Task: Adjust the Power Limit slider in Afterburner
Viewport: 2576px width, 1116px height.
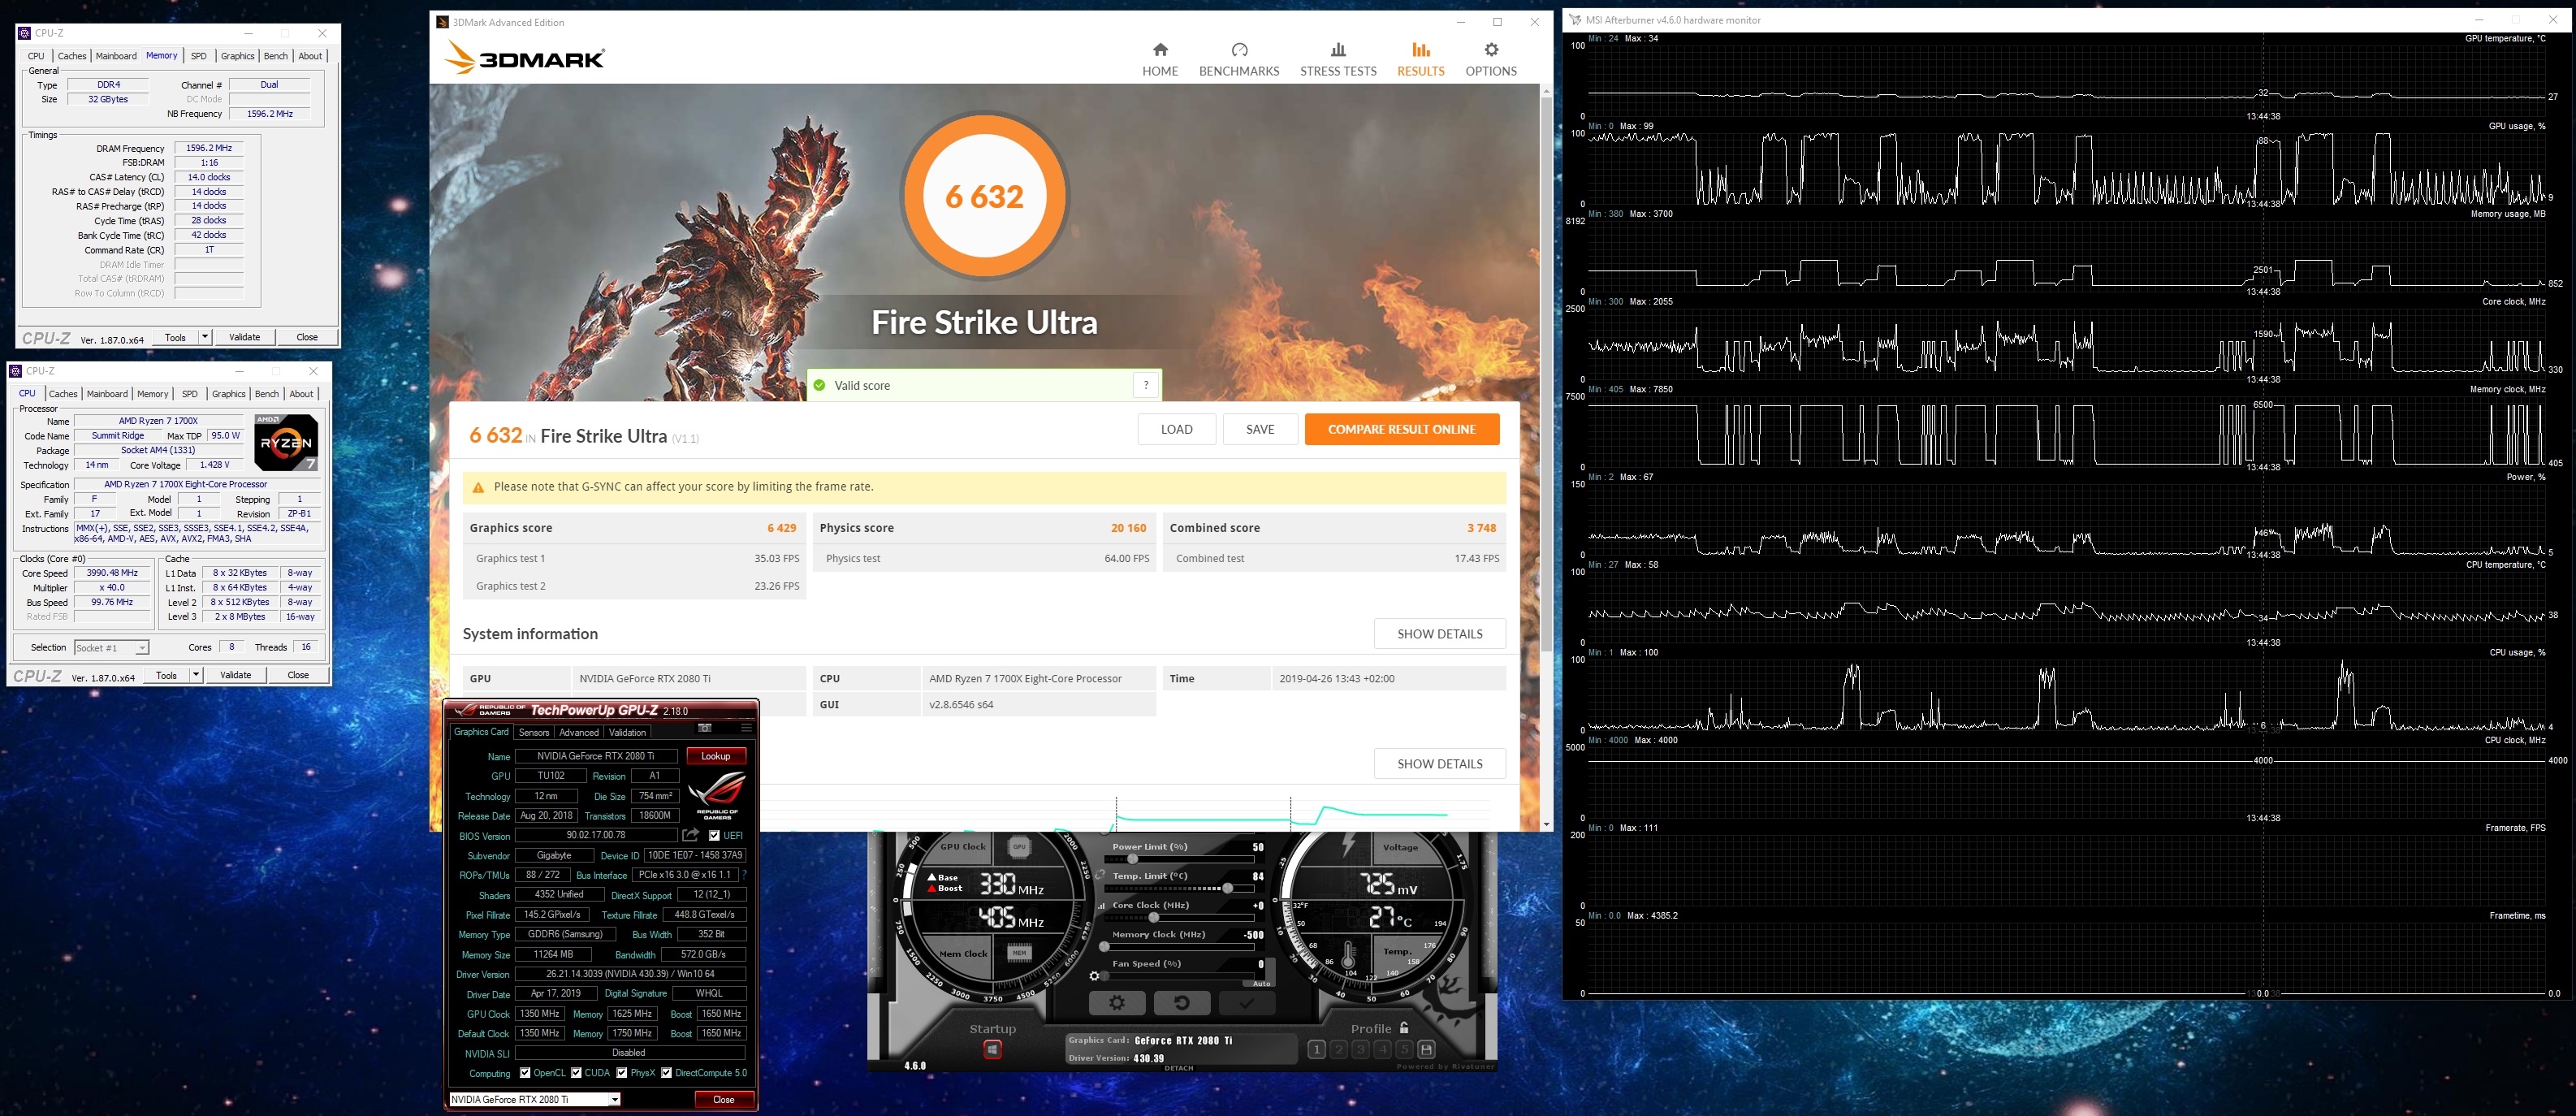Action: tap(1133, 860)
